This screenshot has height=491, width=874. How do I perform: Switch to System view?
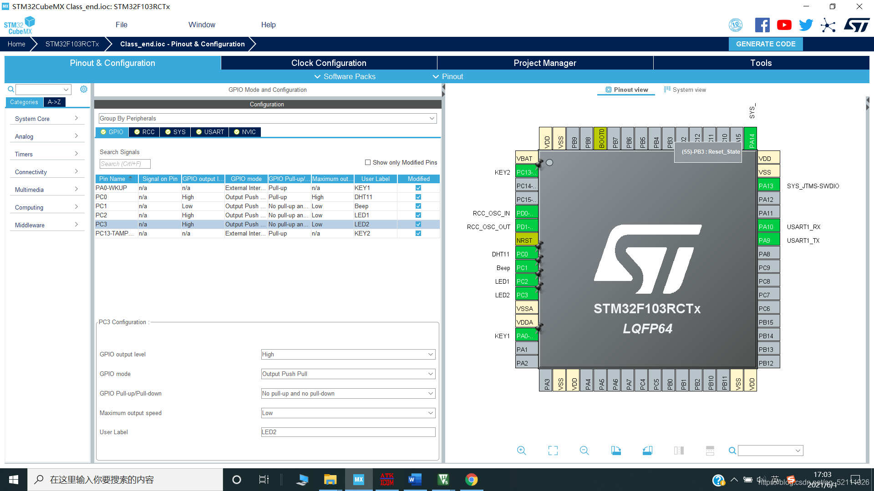click(685, 90)
